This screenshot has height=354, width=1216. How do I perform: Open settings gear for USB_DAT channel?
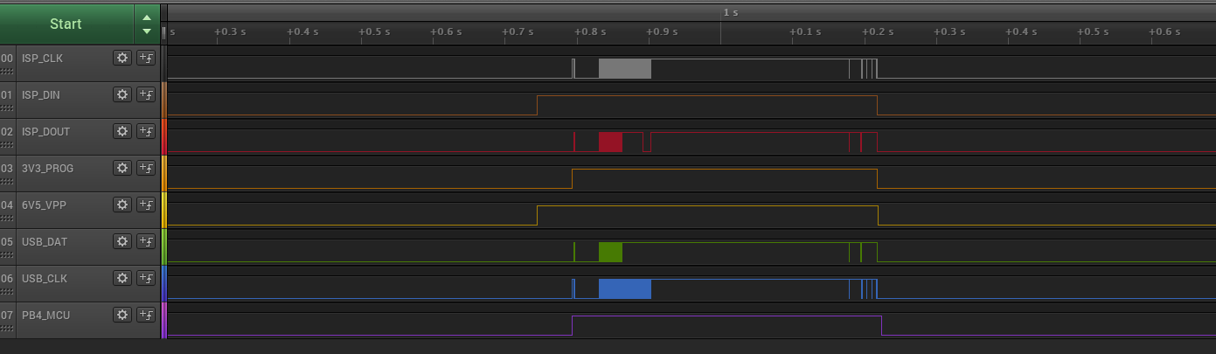[x=122, y=241]
